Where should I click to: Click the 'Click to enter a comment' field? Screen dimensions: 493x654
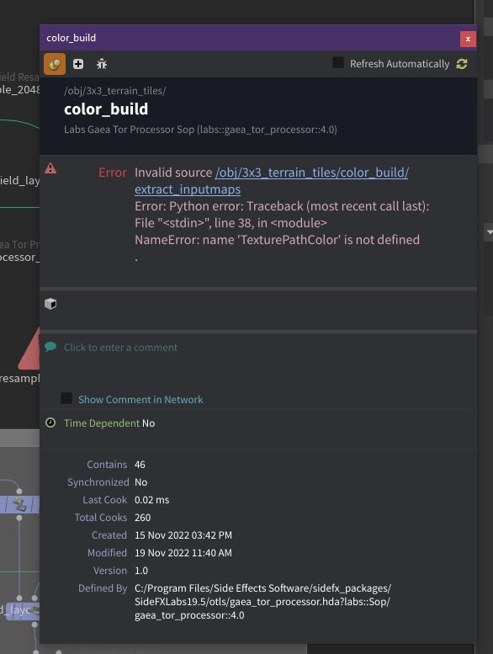(x=121, y=348)
